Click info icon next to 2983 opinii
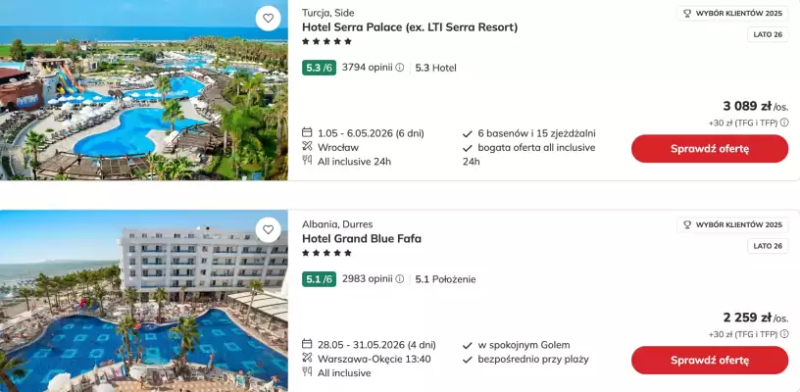 (x=400, y=279)
